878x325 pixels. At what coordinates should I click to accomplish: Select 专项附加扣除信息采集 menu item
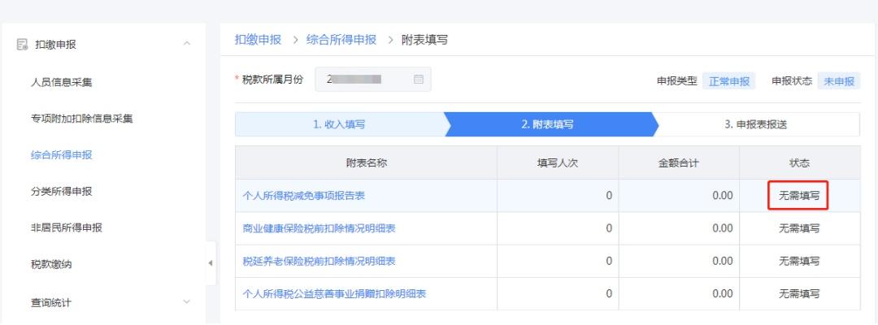click(x=81, y=119)
